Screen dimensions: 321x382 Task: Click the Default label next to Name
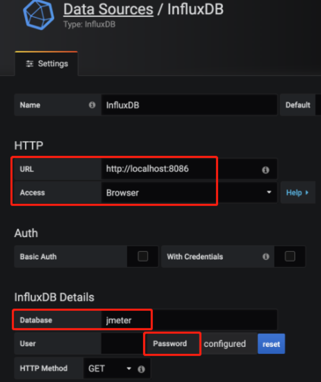coord(298,105)
